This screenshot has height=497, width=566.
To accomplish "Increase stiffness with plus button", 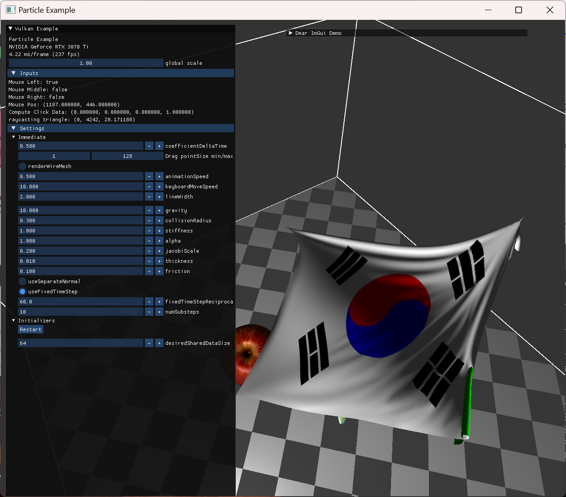I will click(x=159, y=231).
